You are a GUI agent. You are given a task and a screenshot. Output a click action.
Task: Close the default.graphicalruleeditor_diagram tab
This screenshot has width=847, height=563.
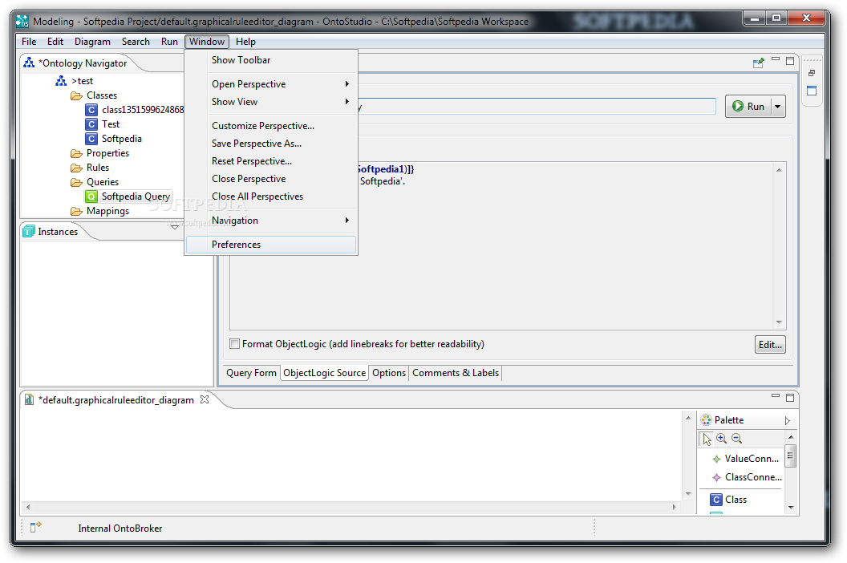205,400
